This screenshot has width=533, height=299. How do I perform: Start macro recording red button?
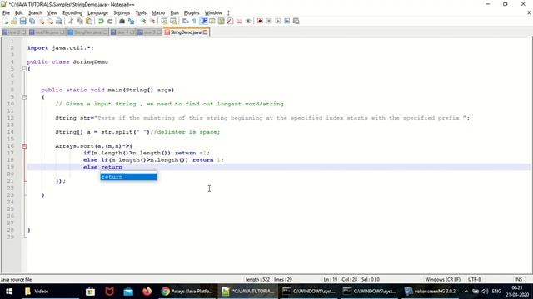click(260, 21)
